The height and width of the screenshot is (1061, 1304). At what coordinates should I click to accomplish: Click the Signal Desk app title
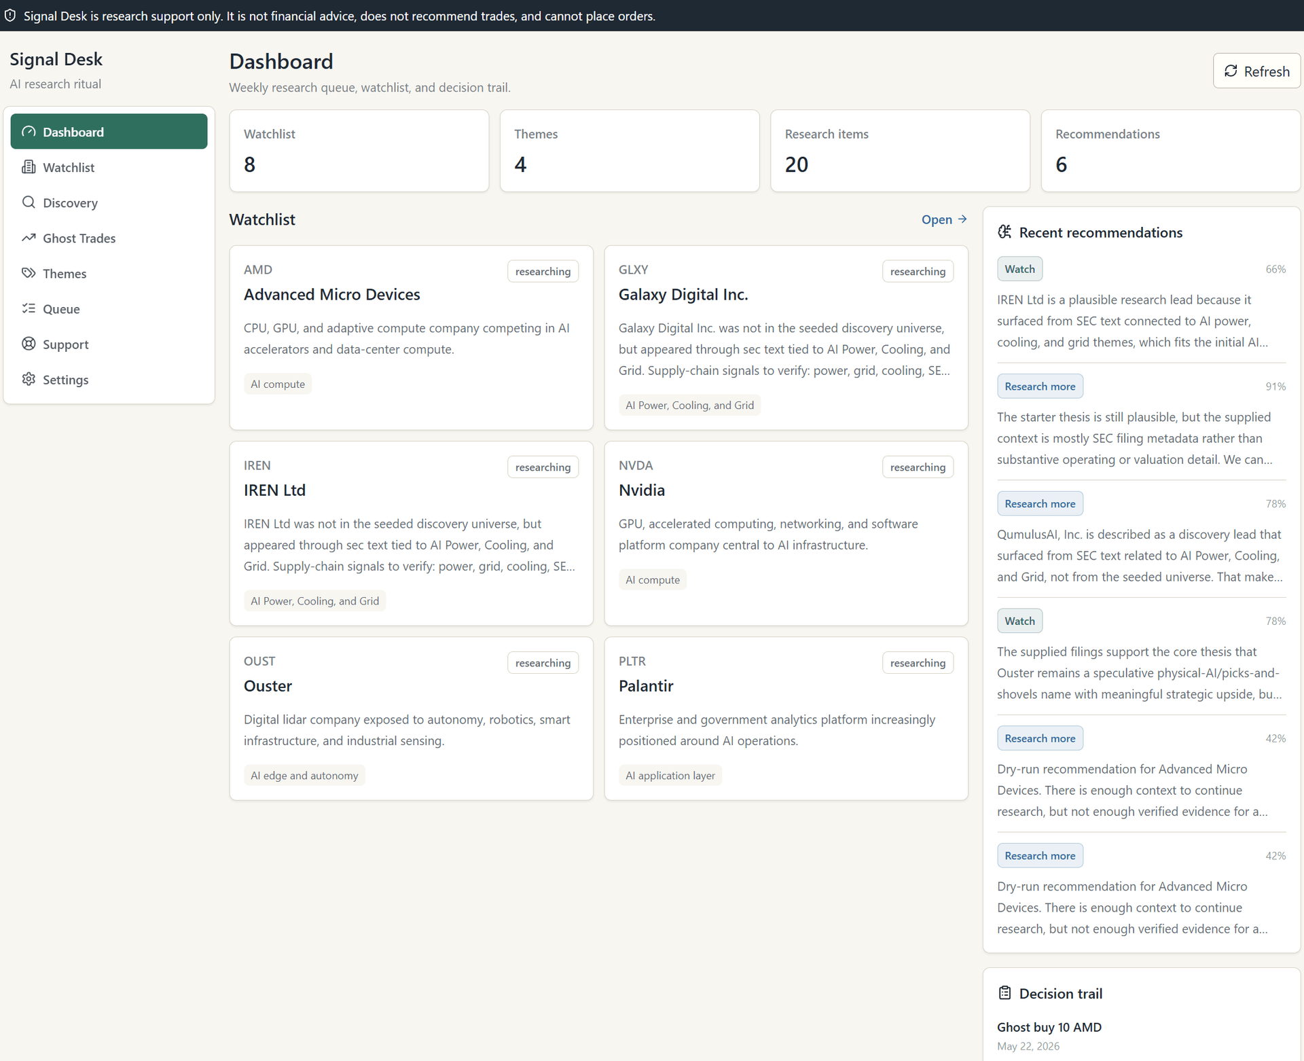(56, 59)
